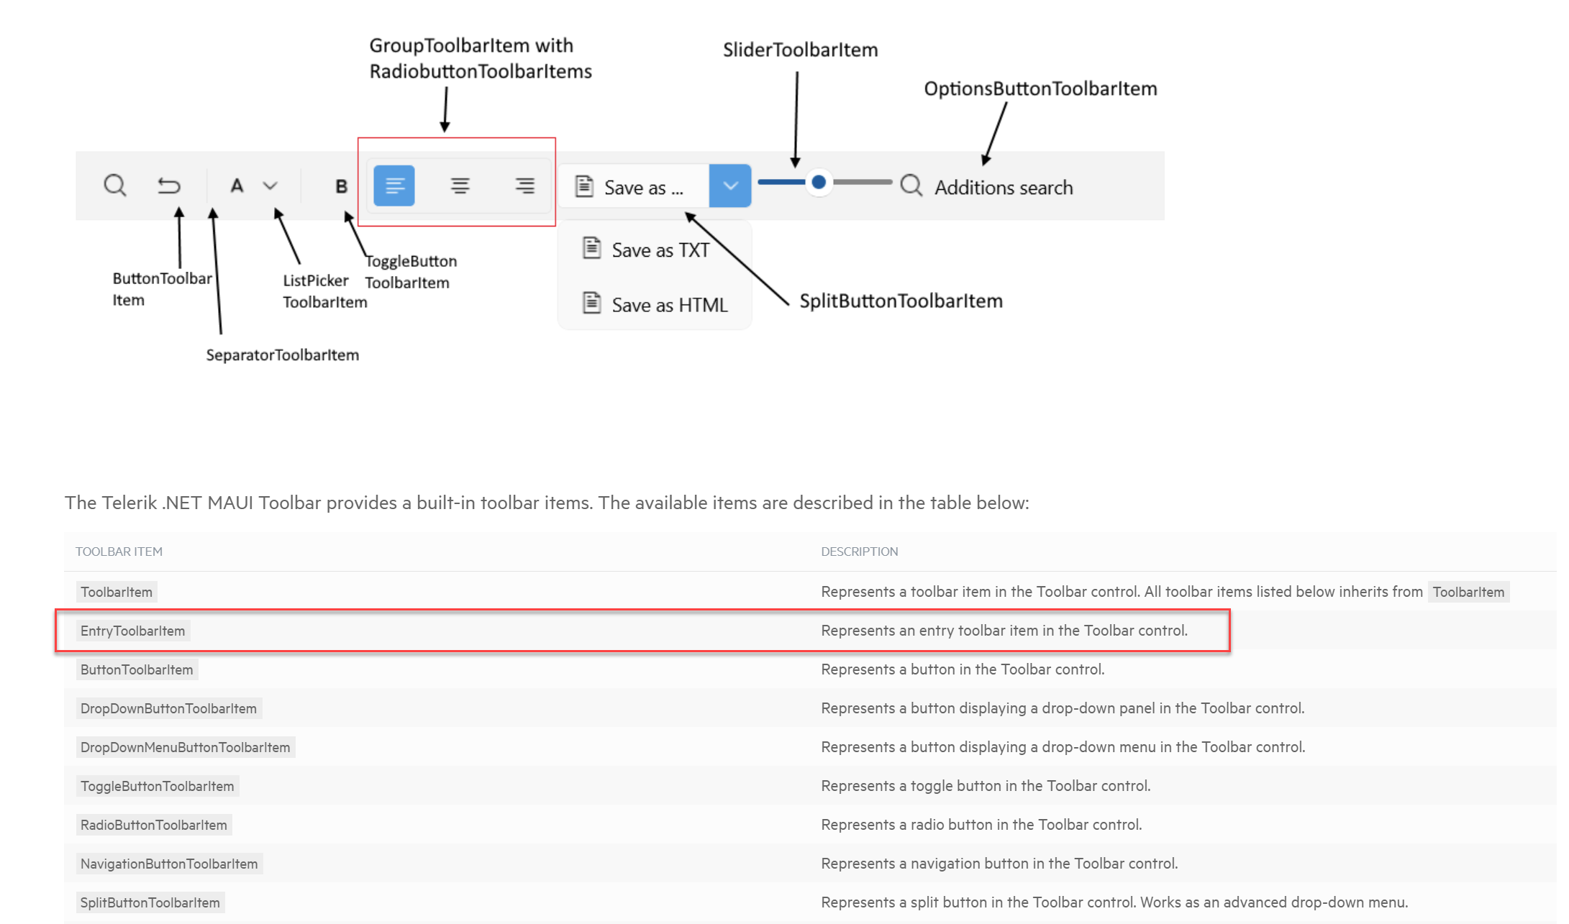Toggle the active left alignment radio button

coord(394,185)
